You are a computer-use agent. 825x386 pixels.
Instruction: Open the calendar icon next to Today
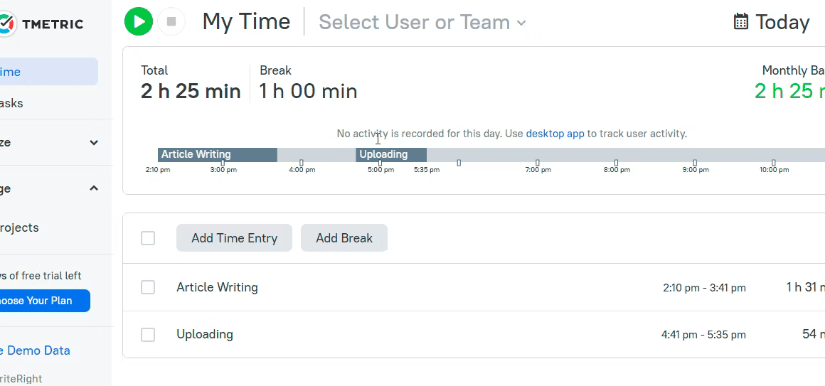pyautogui.click(x=741, y=21)
